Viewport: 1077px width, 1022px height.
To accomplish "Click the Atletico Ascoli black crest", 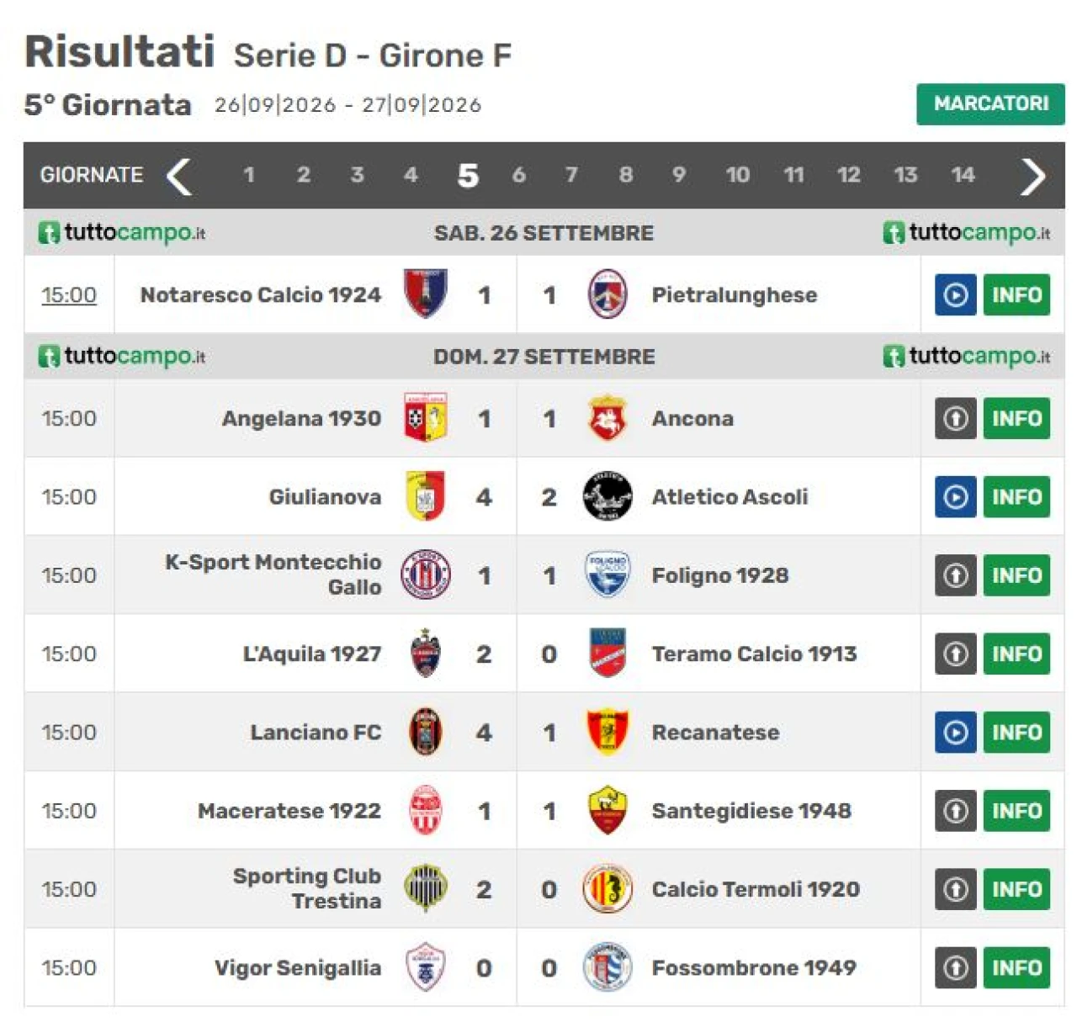I will pos(607,496).
